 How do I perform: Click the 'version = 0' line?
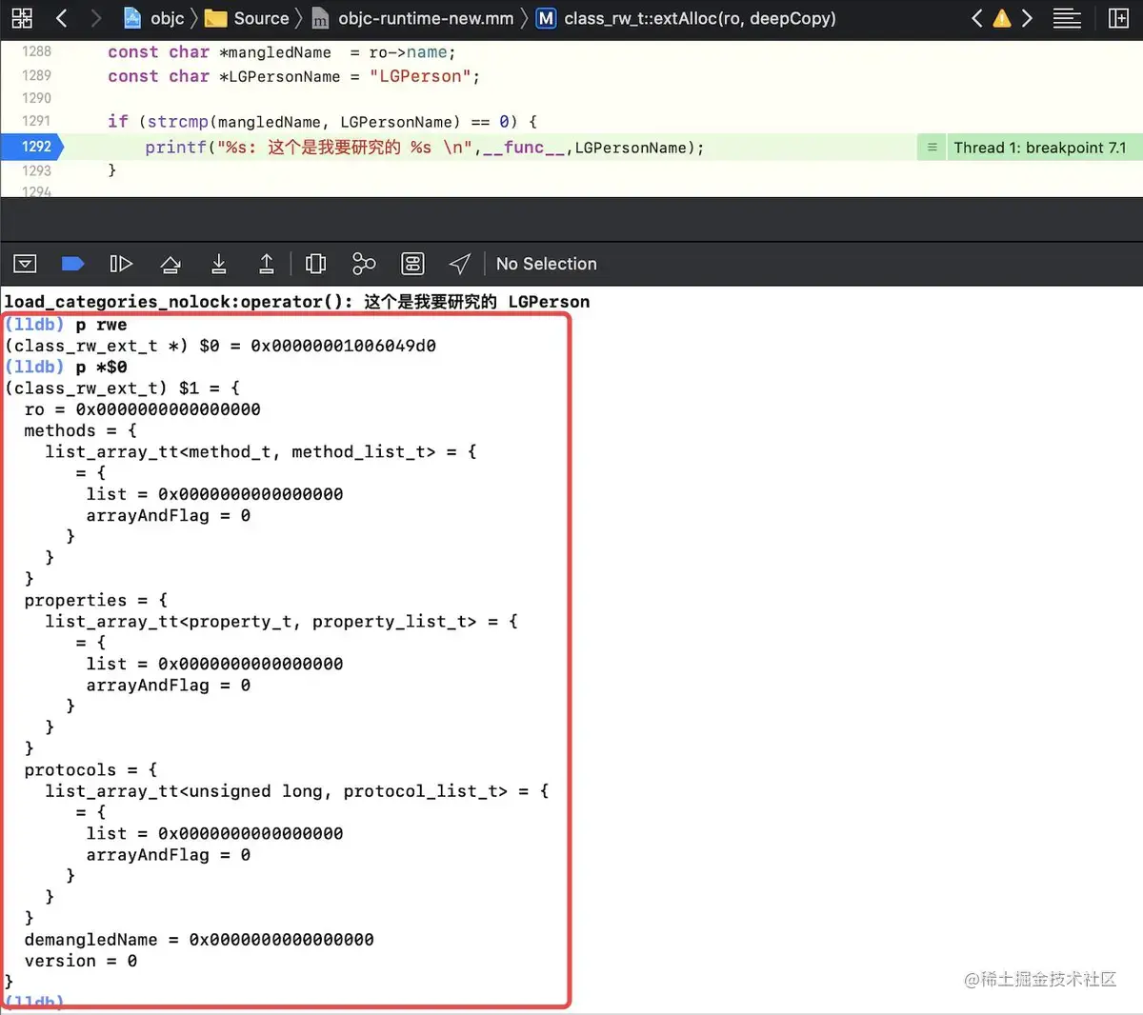click(81, 961)
